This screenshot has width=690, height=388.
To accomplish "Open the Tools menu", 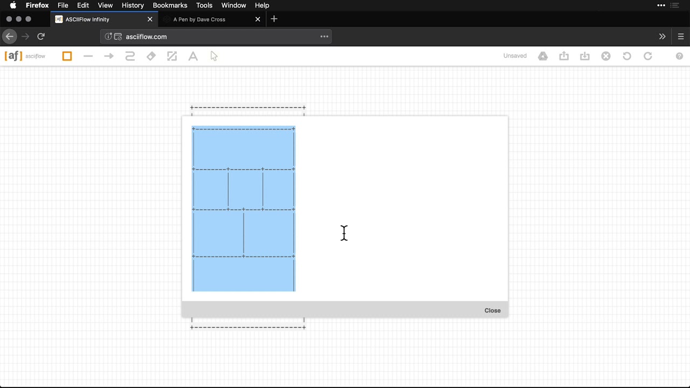I will [x=204, y=5].
